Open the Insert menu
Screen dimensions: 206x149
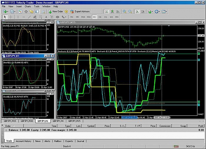[19, 6]
